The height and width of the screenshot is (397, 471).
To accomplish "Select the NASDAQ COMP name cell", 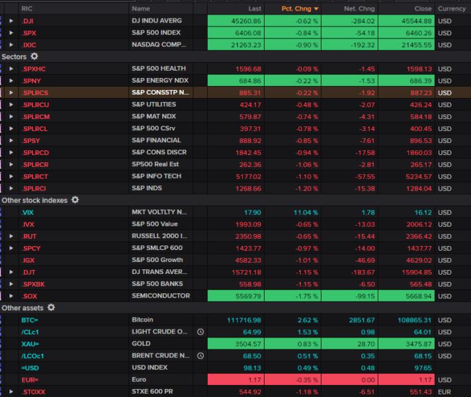I will pos(159,45).
